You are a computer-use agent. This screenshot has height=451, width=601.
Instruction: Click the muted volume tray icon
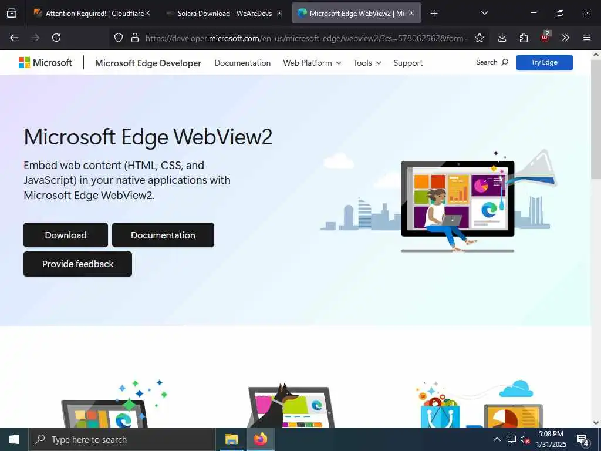525,439
